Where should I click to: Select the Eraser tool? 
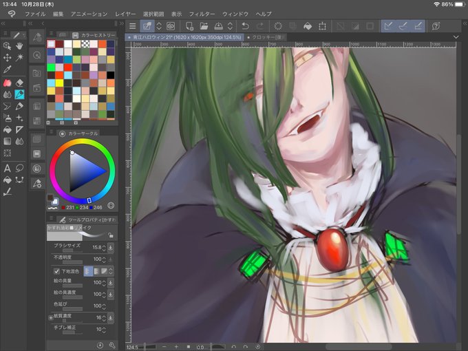[x=19, y=83]
